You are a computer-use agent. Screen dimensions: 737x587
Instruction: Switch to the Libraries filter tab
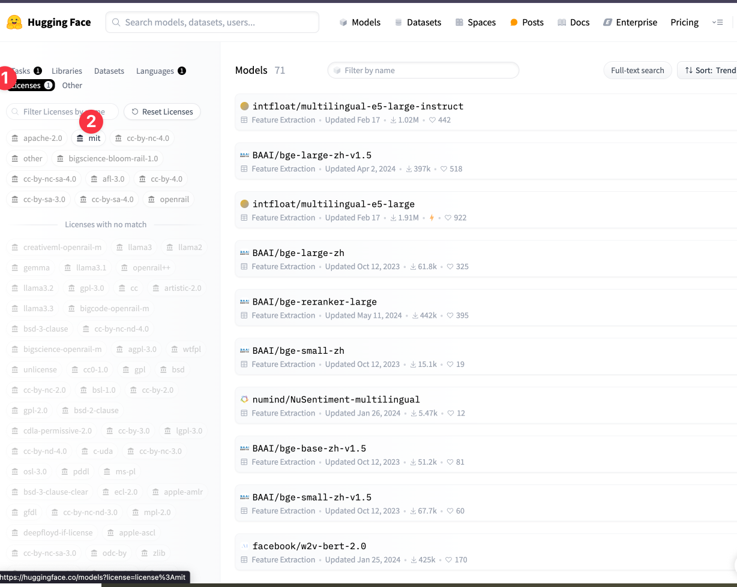(67, 71)
